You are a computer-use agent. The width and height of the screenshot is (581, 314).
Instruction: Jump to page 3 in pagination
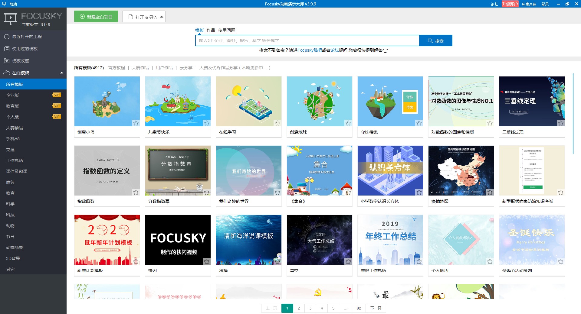pos(310,308)
